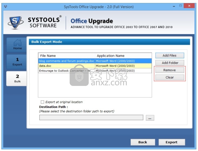The width and height of the screenshot is (198, 151).
Task: Click Microsoft Word cell for data.doc
Action: pos(123,66)
